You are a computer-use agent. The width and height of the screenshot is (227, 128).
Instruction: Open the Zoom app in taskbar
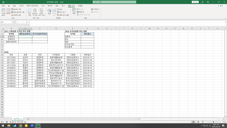pos(32,126)
